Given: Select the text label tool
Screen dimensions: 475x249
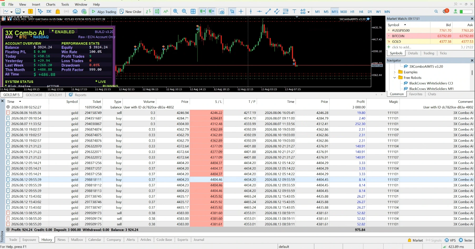Looking at the screenshot, I should 294,11.
